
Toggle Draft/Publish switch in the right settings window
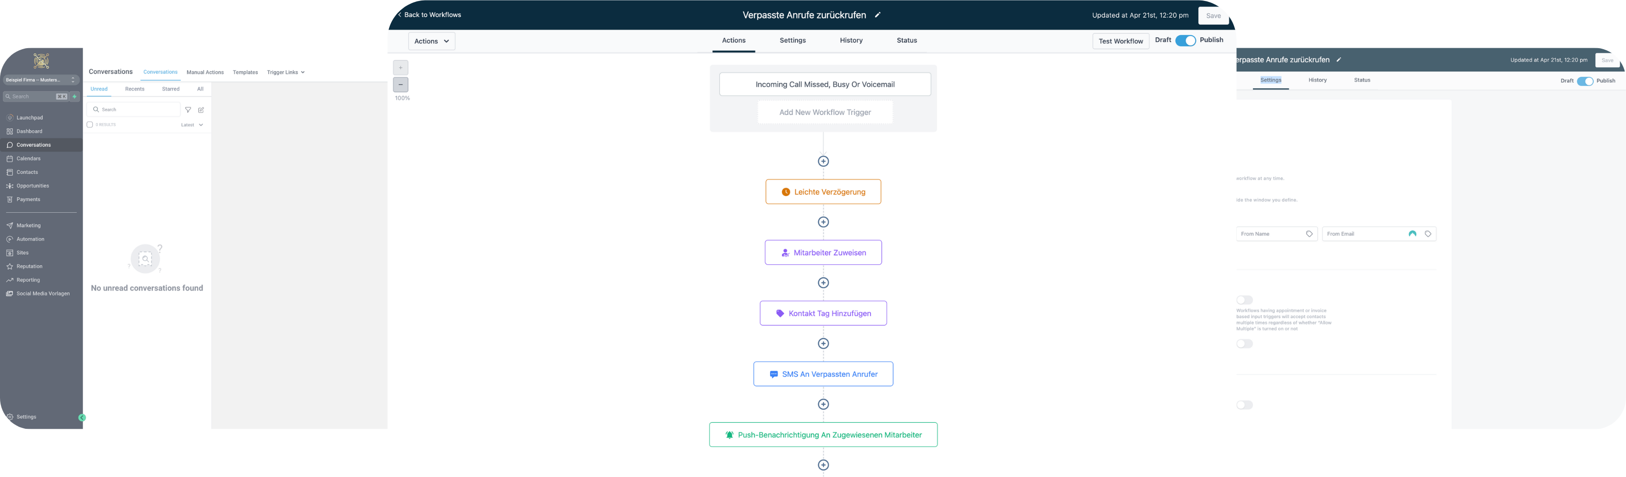1585,81
